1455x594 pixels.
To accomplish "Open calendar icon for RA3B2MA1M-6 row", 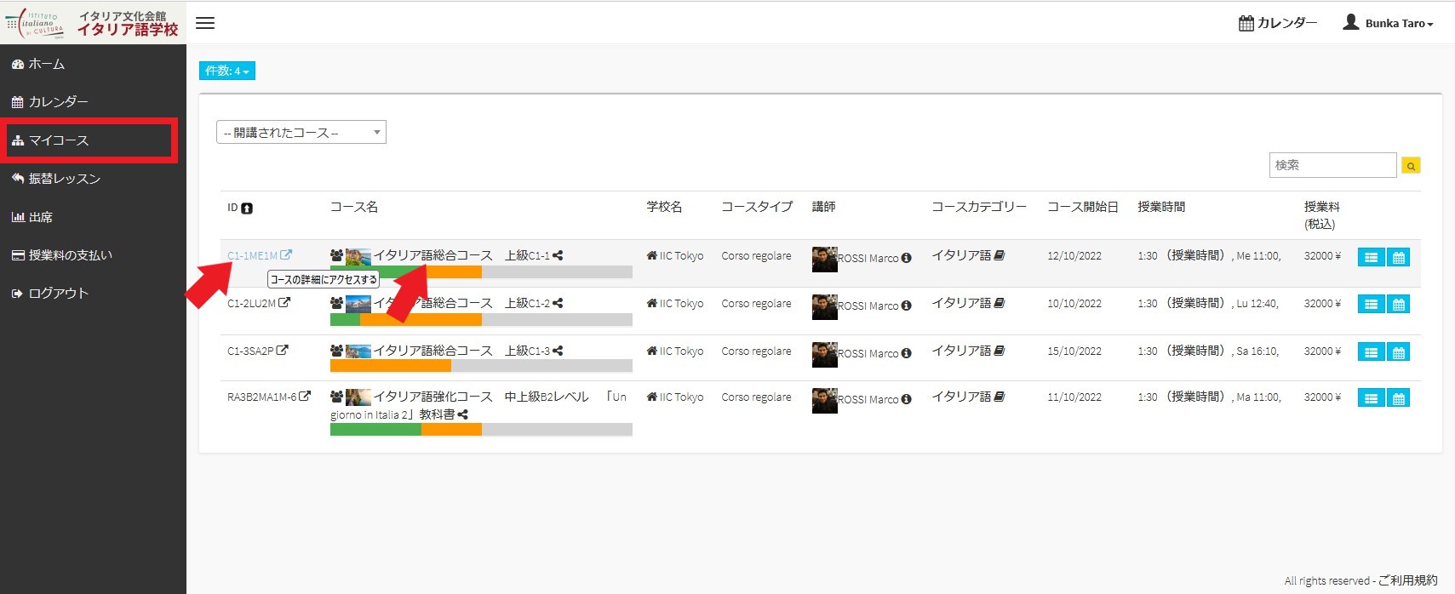I will pos(1398,398).
